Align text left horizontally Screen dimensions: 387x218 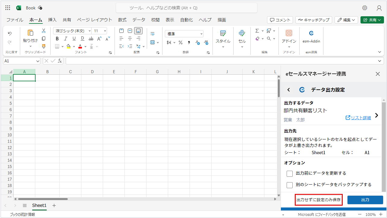point(121,39)
